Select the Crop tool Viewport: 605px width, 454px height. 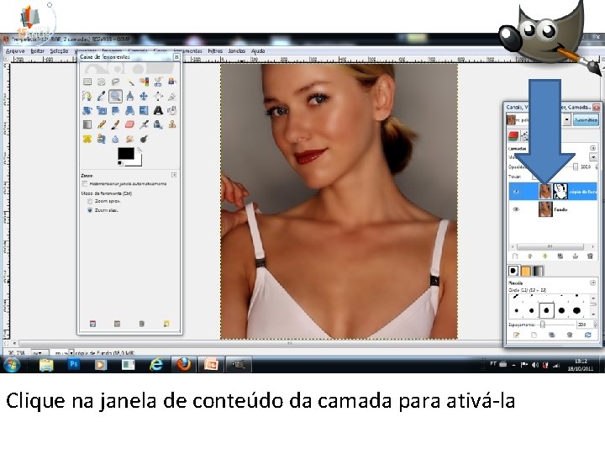click(x=172, y=96)
